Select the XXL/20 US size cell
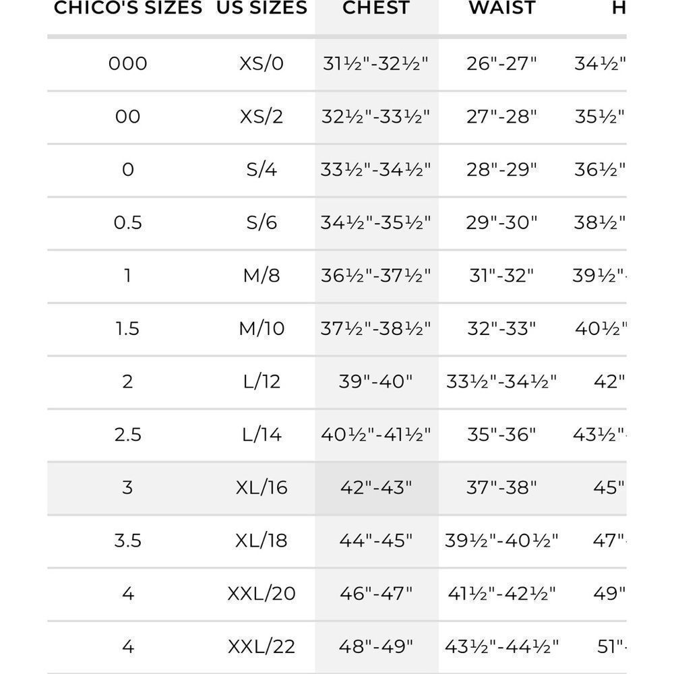This screenshot has height=674, width=674. point(262,594)
